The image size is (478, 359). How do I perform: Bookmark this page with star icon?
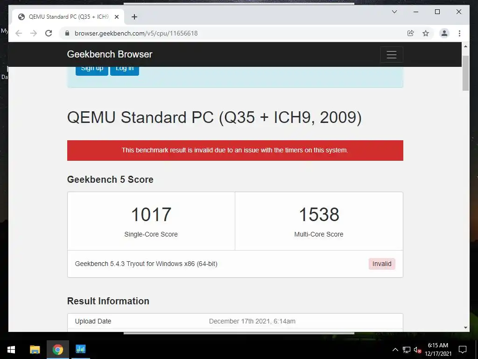426,33
